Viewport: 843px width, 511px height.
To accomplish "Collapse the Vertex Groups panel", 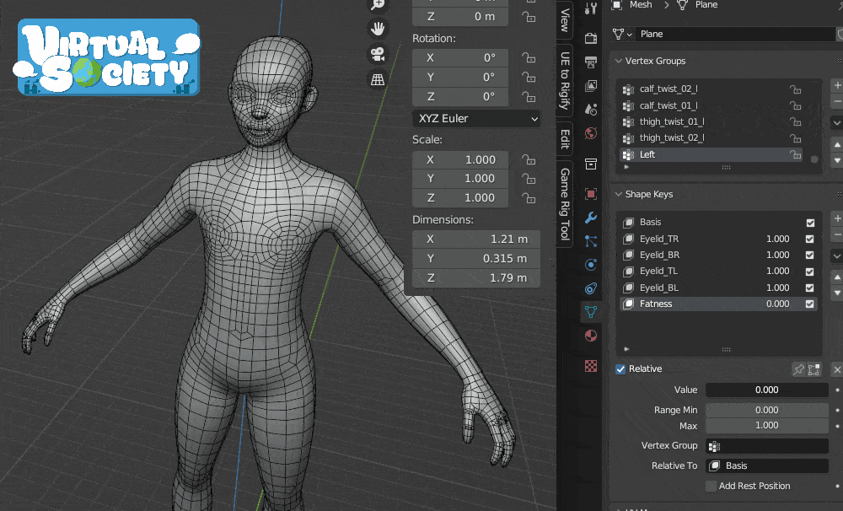I will tap(619, 61).
